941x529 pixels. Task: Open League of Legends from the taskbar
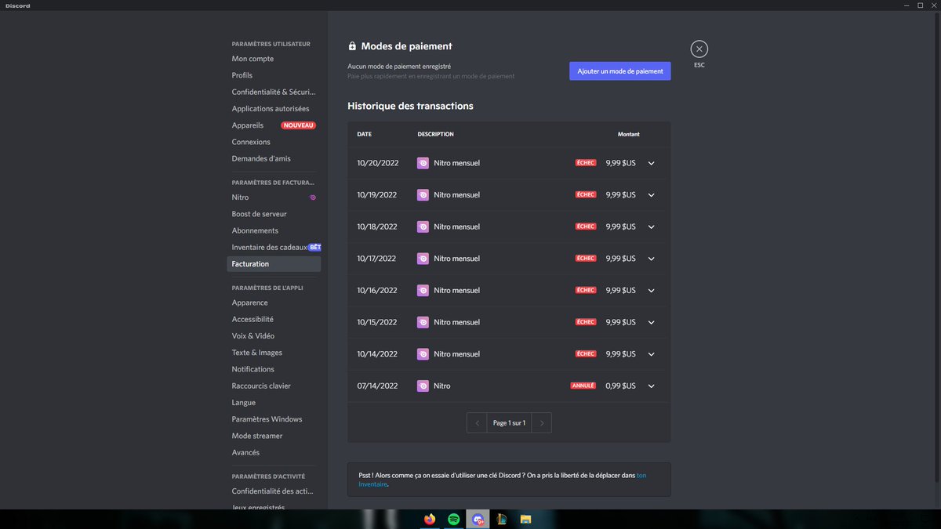tap(502, 519)
